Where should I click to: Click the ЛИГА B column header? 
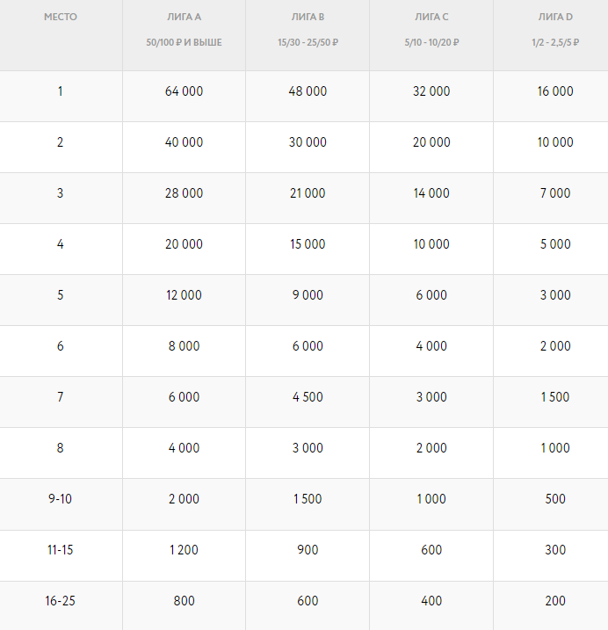307,17
